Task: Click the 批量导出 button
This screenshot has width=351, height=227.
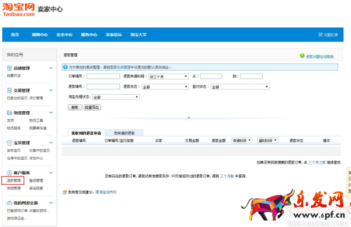Action: point(92,108)
